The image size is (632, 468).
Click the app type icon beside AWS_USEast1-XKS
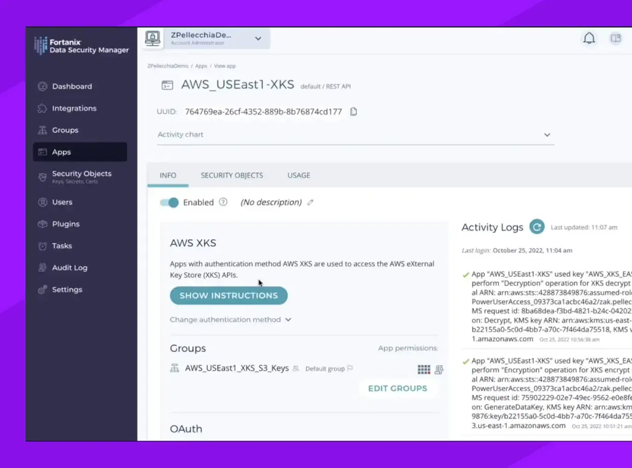point(167,85)
